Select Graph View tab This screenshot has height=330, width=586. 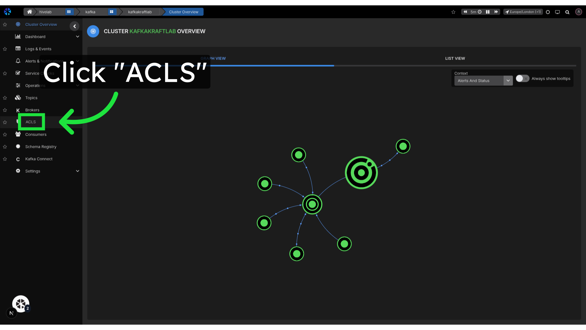(213, 58)
